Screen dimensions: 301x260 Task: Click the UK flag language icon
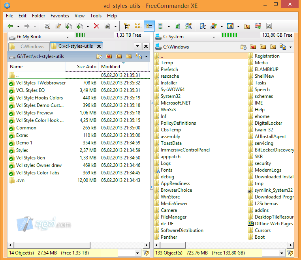coord(258,26)
